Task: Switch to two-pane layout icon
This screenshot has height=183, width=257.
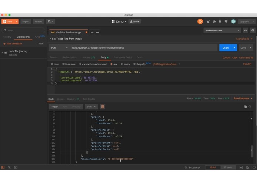Action: click(x=241, y=167)
